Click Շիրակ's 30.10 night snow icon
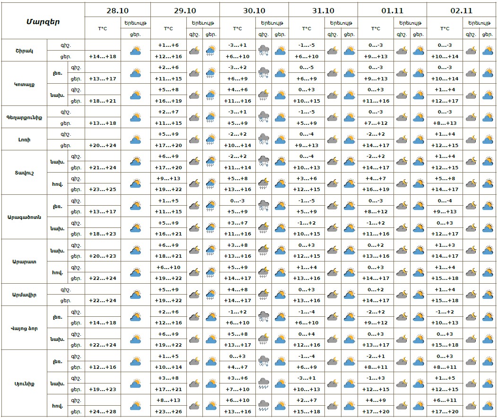The image size is (498, 418). 263,51
